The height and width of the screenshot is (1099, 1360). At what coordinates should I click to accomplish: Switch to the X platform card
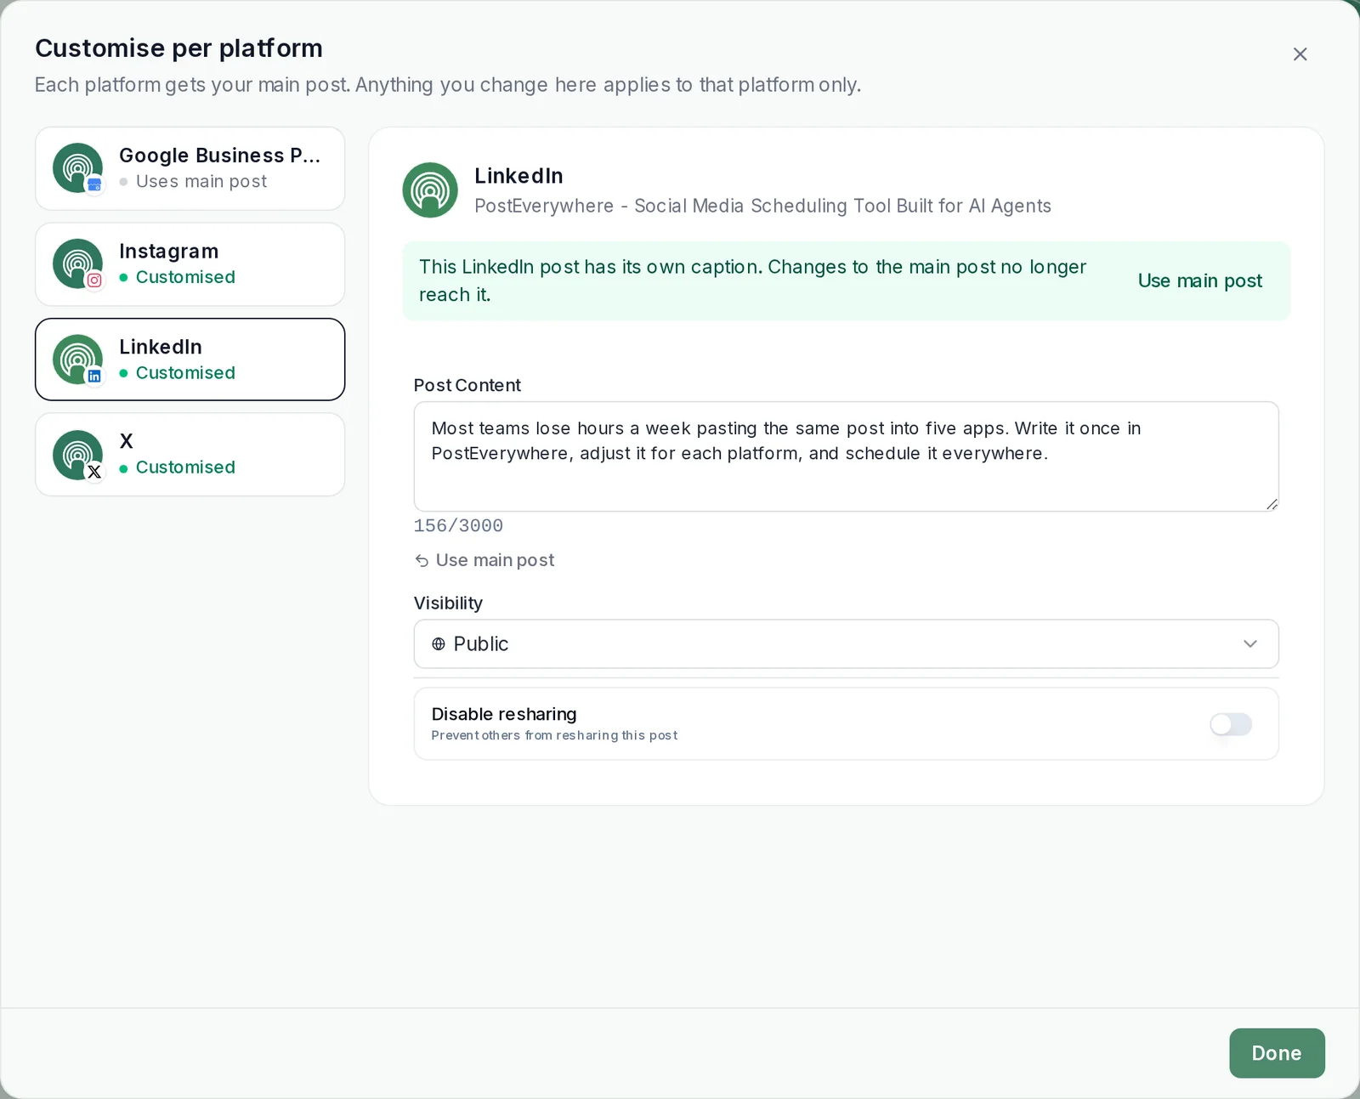pos(190,455)
